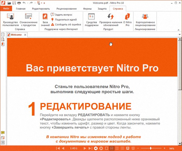This screenshot has width=182, height=151.
Task: Go to previous view round button
Action: [x=96, y=148]
